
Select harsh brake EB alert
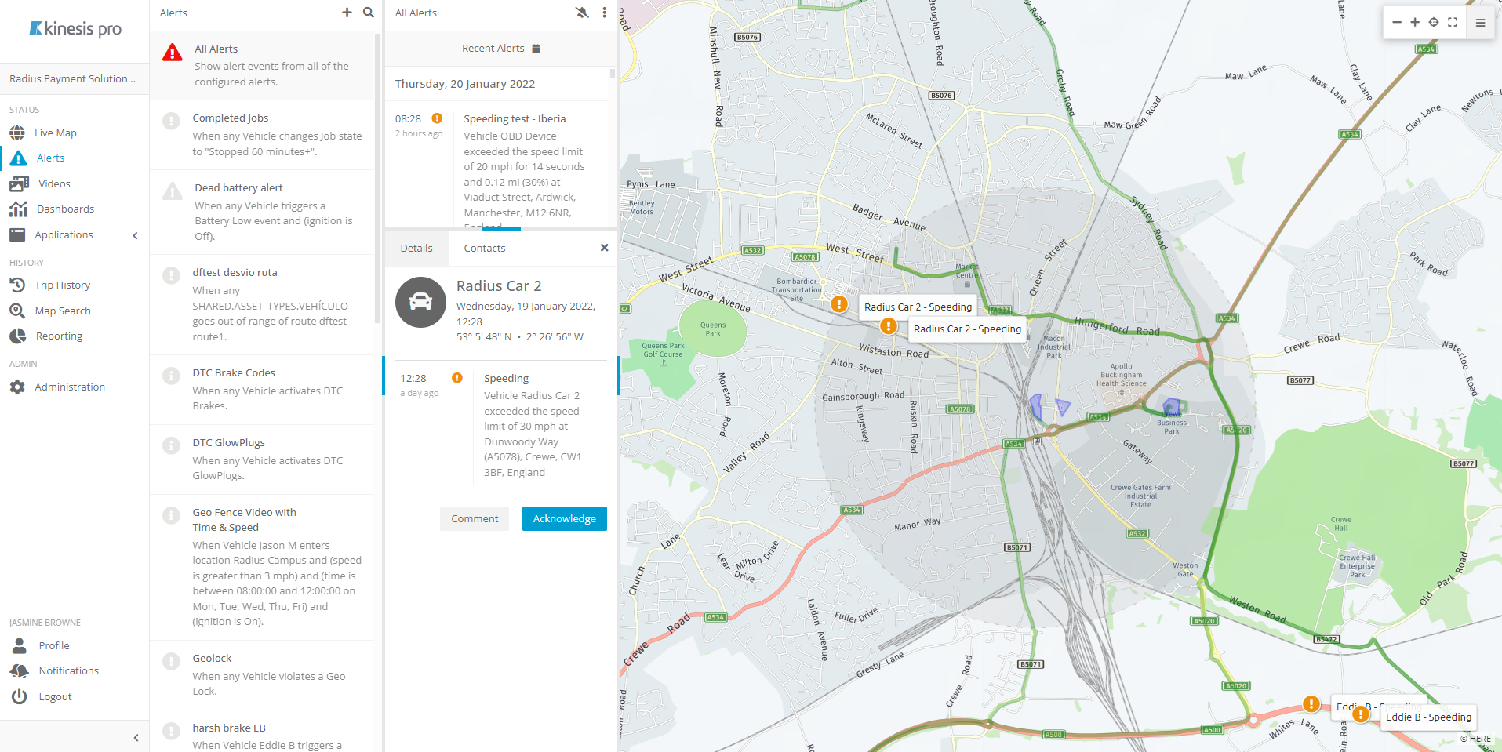point(261,732)
